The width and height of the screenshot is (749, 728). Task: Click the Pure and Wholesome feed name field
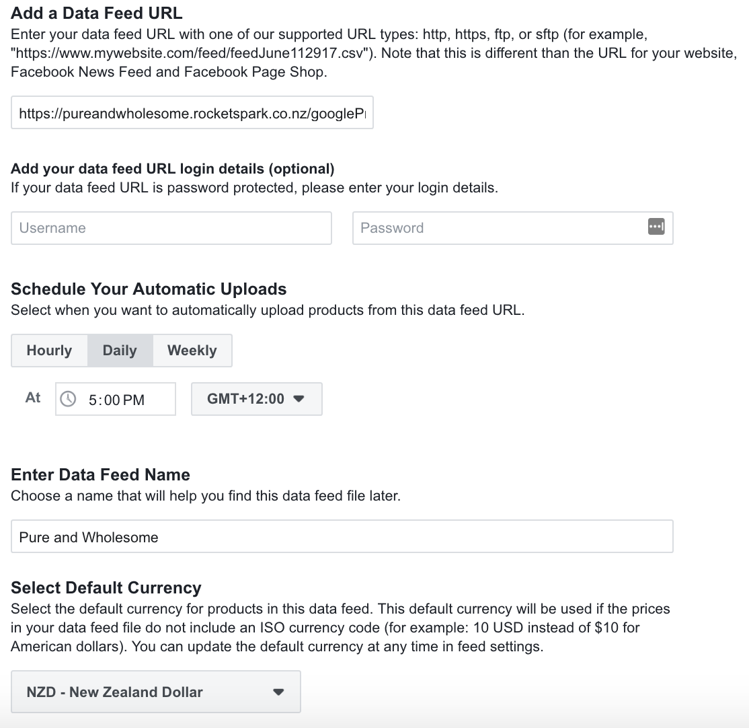[x=342, y=537]
